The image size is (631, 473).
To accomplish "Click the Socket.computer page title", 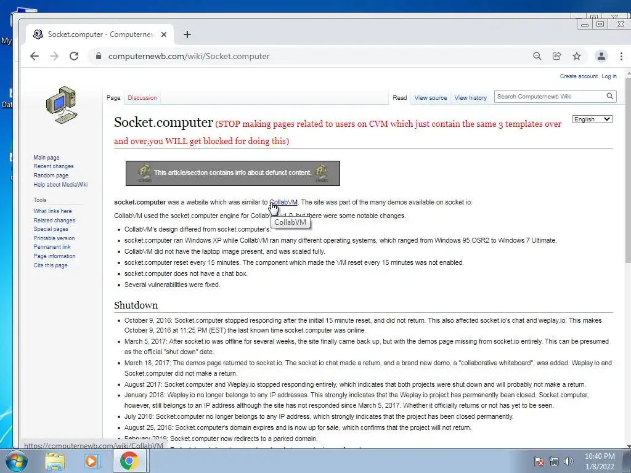I will click(x=163, y=123).
